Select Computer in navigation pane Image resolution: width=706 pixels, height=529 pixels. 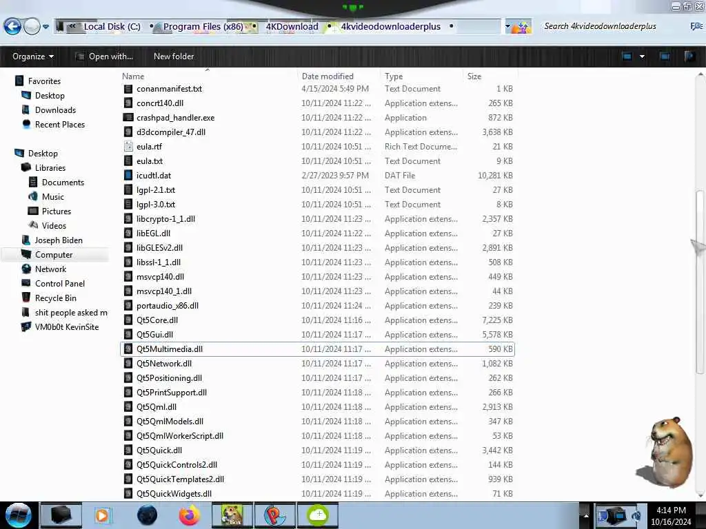point(54,255)
